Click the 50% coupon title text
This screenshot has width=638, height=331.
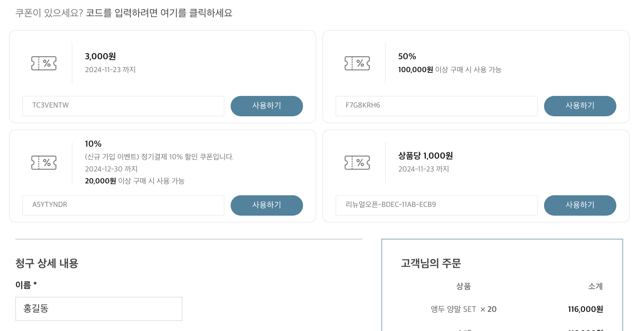(x=407, y=56)
